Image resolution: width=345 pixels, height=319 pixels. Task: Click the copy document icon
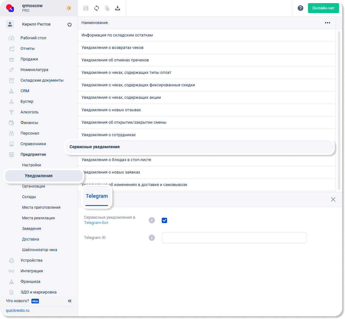(x=107, y=8)
